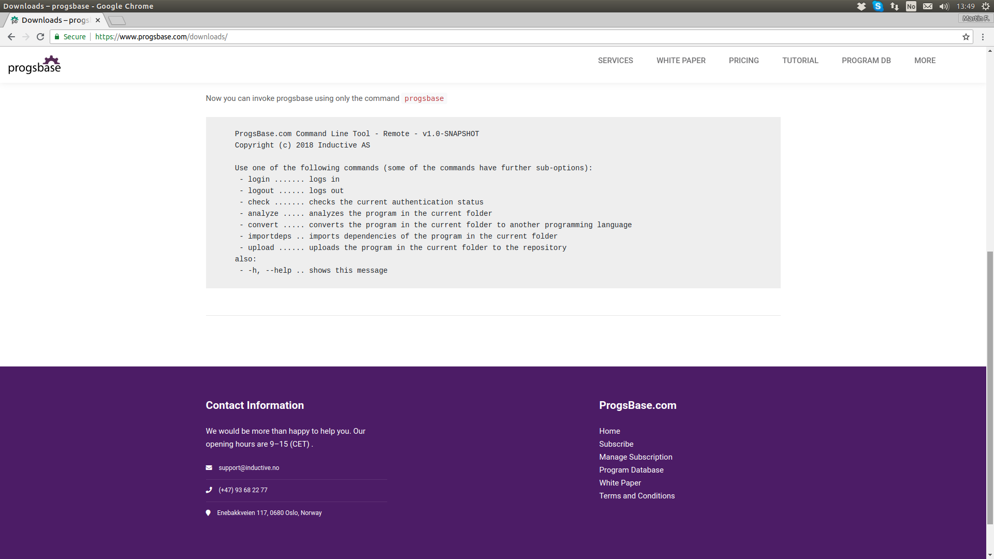Follow the Home footer link
994x559 pixels.
click(609, 431)
